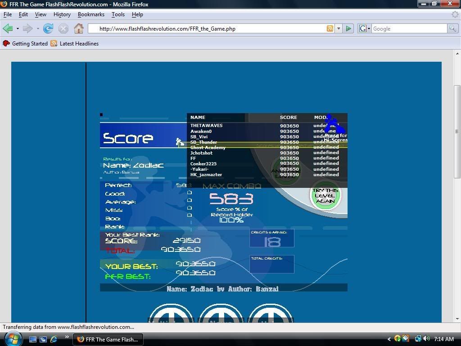The image size is (461, 346).
Task: Open the Google search engine dropdown
Action: (364, 28)
